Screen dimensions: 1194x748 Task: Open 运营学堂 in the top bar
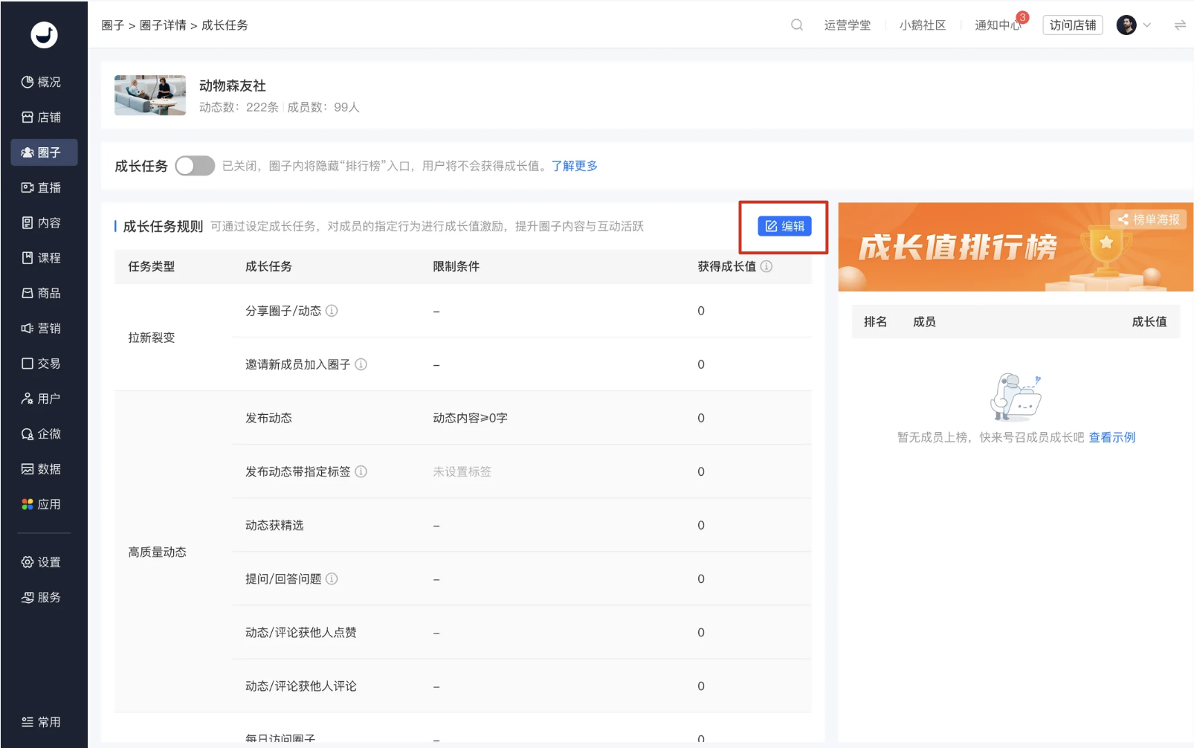[x=847, y=25]
